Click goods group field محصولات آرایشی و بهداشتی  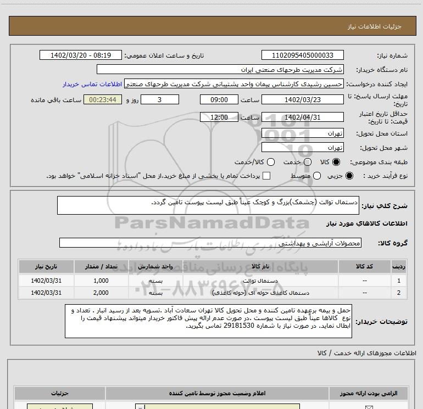210,243
